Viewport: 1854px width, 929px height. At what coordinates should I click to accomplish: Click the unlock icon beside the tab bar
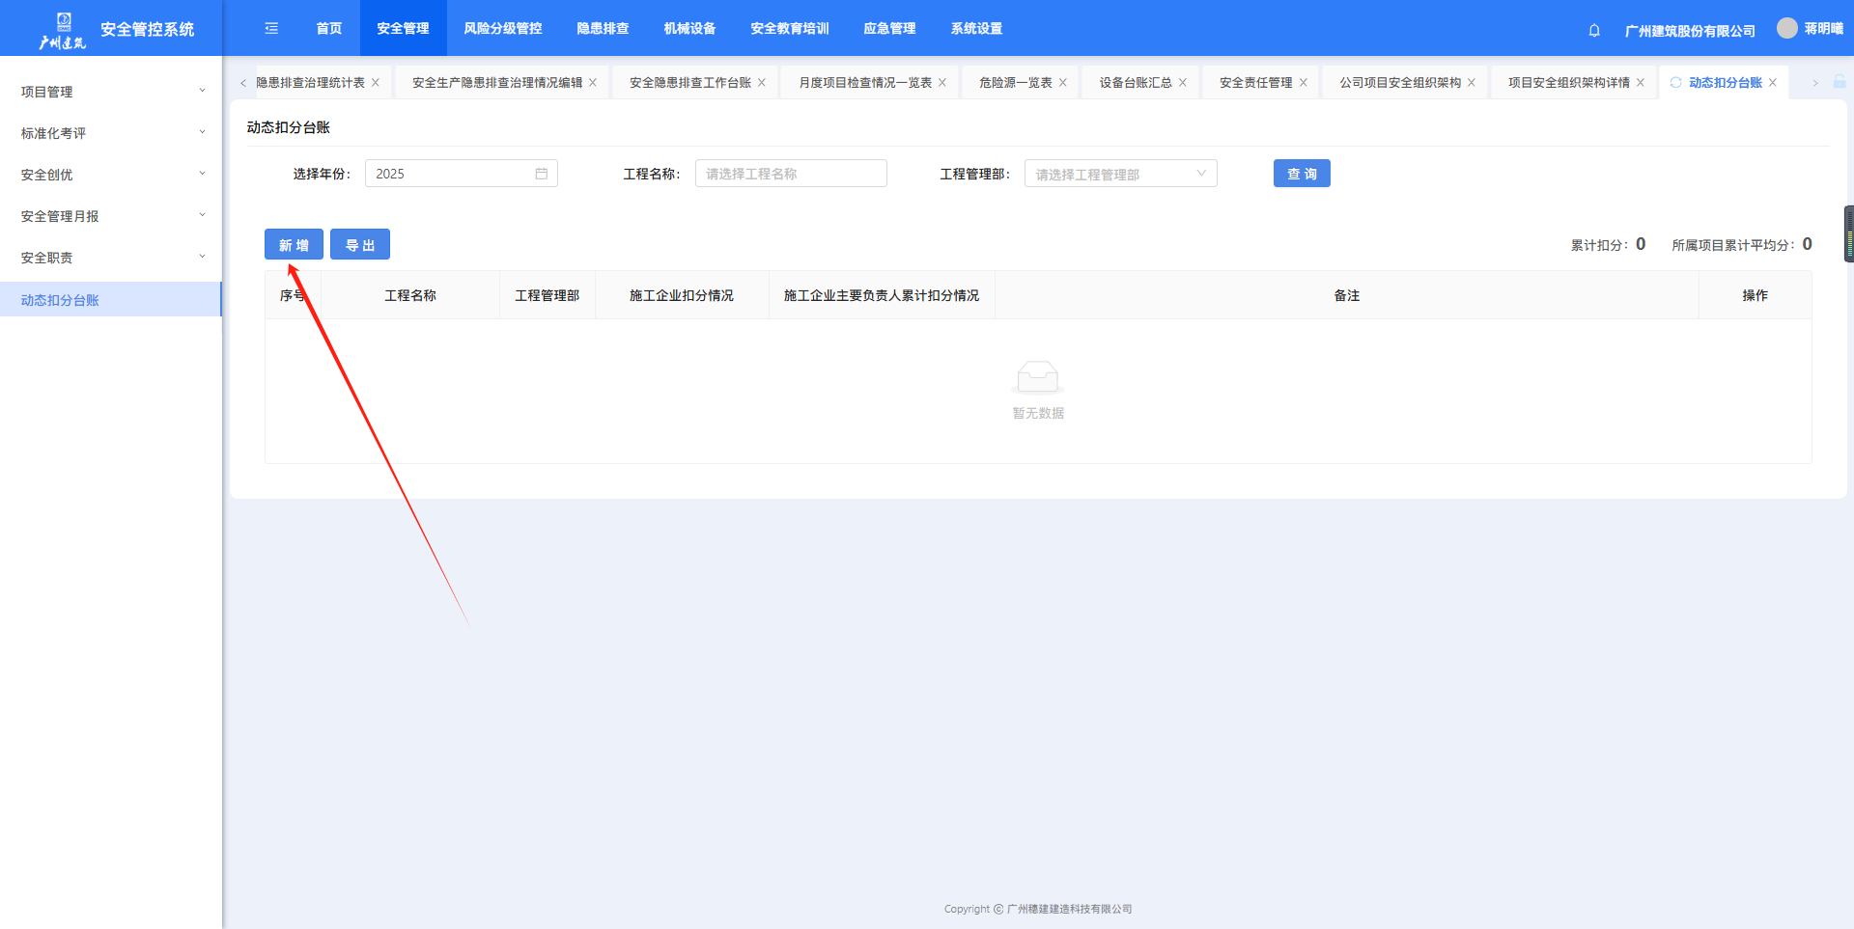pos(1840,83)
